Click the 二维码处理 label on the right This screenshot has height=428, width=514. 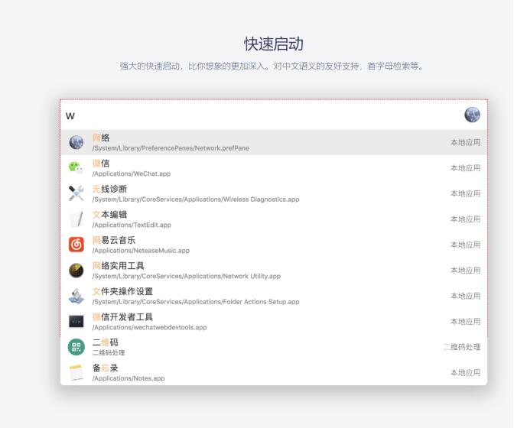coord(462,347)
